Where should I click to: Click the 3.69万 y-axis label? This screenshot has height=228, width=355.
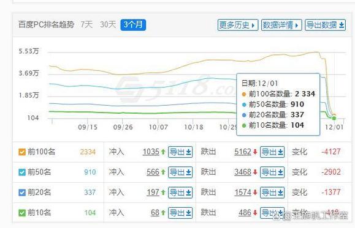pyautogui.click(x=29, y=73)
